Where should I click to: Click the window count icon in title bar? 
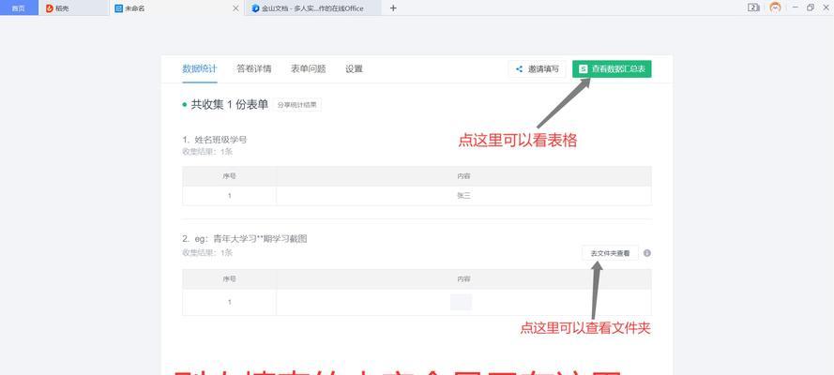point(753,7)
